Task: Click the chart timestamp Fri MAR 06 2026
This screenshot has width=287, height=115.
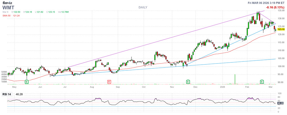Action: pyautogui.click(x=266, y=3)
